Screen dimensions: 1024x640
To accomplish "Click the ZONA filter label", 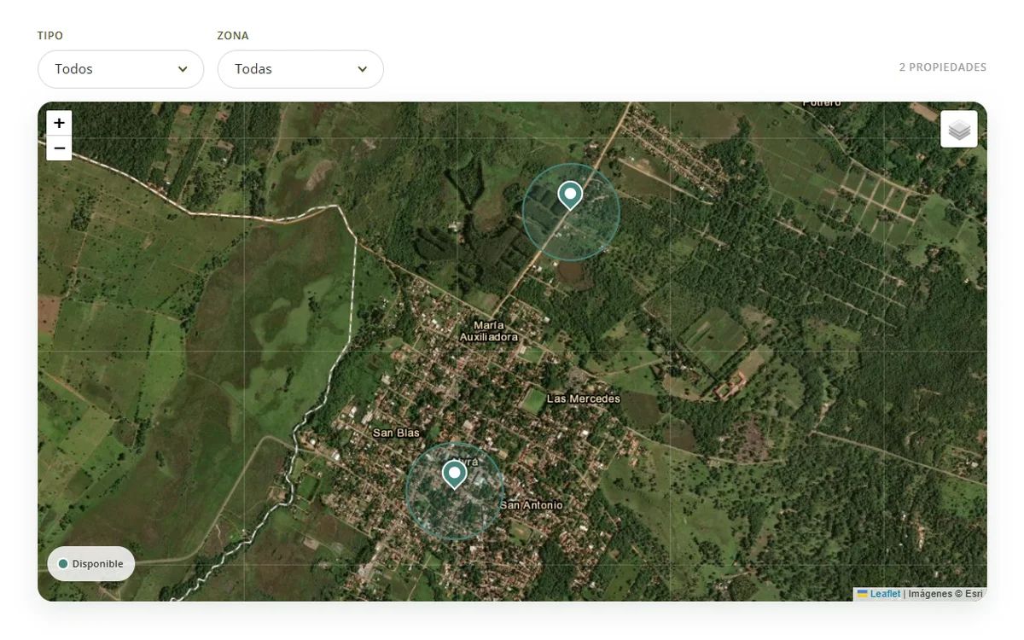I will click(x=233, y=36).
